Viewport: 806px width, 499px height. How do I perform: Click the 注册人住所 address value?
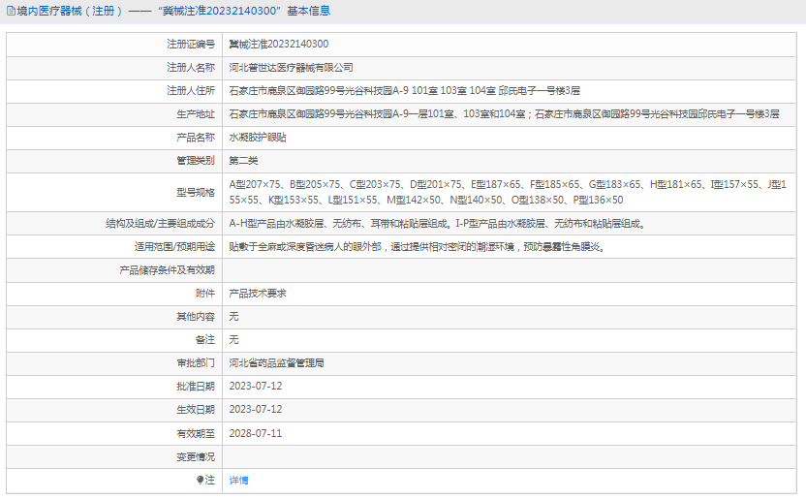(404, 91)
